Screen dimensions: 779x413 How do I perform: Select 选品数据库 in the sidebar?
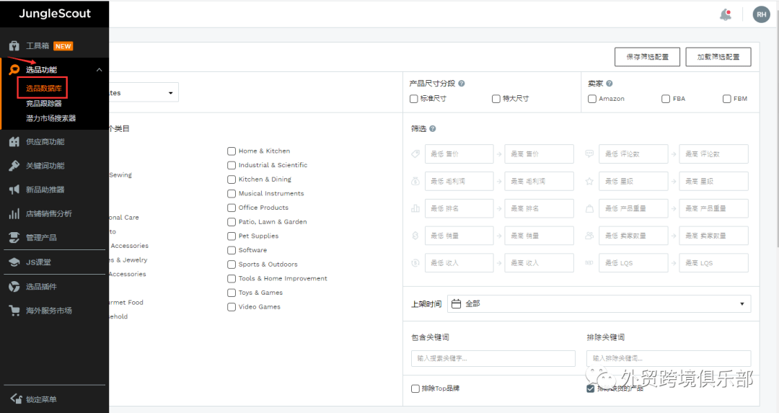[44, 89]
